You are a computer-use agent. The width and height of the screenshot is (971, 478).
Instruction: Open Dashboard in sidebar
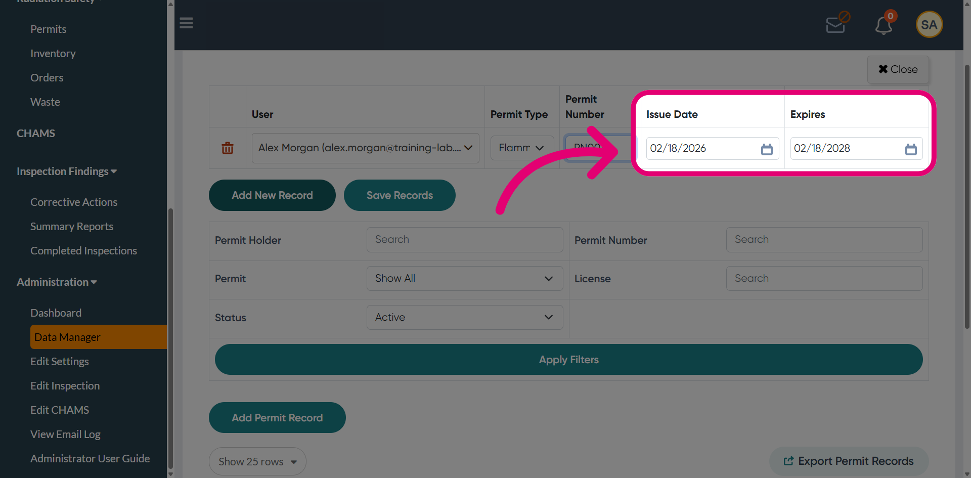click(56, 313)
